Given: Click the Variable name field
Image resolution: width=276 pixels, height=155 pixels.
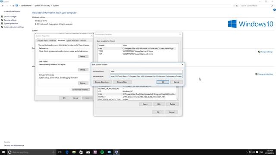Looking at the screenshot, I should click(146, 71).
